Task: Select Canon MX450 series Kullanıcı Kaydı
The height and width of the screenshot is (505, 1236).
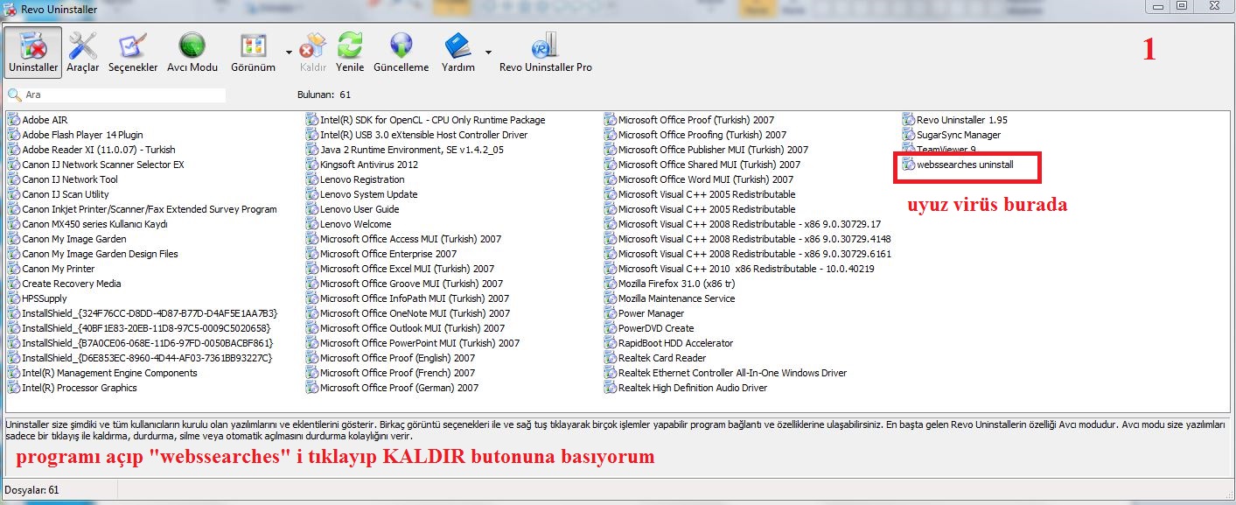Action: [87, 224]
